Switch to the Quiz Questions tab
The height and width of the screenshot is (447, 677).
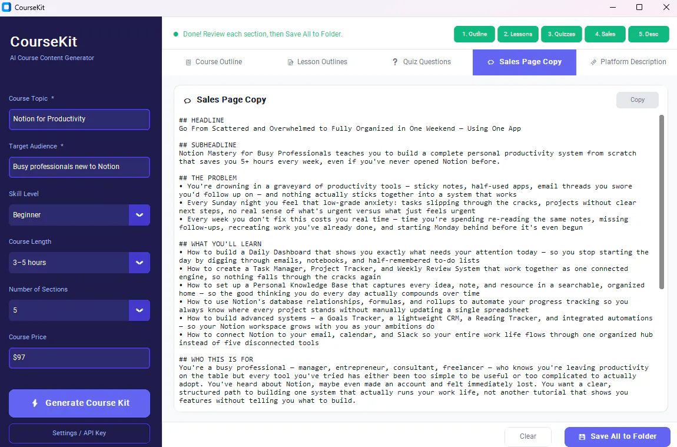(x=421, y=62)
